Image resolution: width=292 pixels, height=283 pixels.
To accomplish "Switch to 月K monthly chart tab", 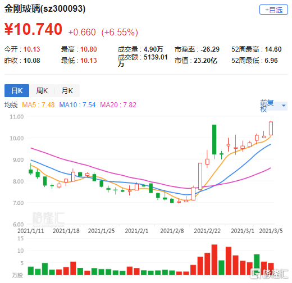I will click(67, 91).
